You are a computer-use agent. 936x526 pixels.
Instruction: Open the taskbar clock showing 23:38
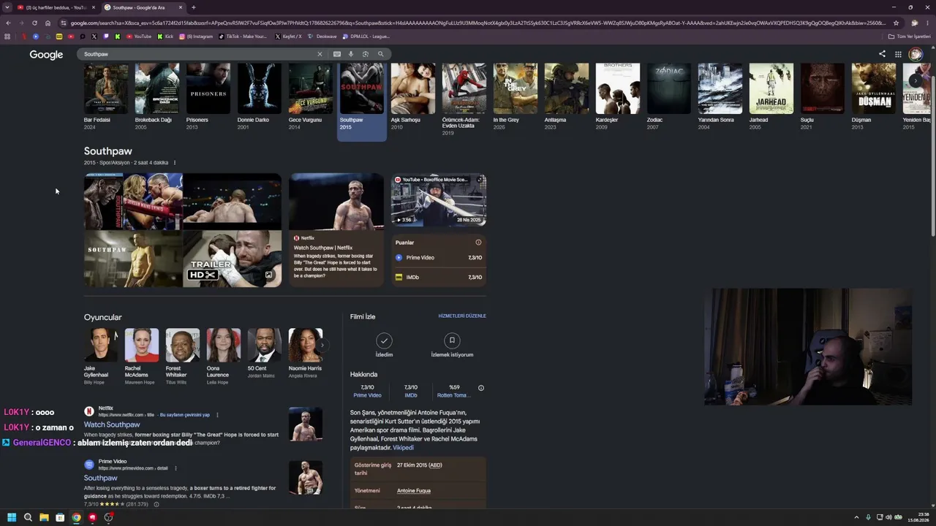pyautogui.click(x=918, y=517)
